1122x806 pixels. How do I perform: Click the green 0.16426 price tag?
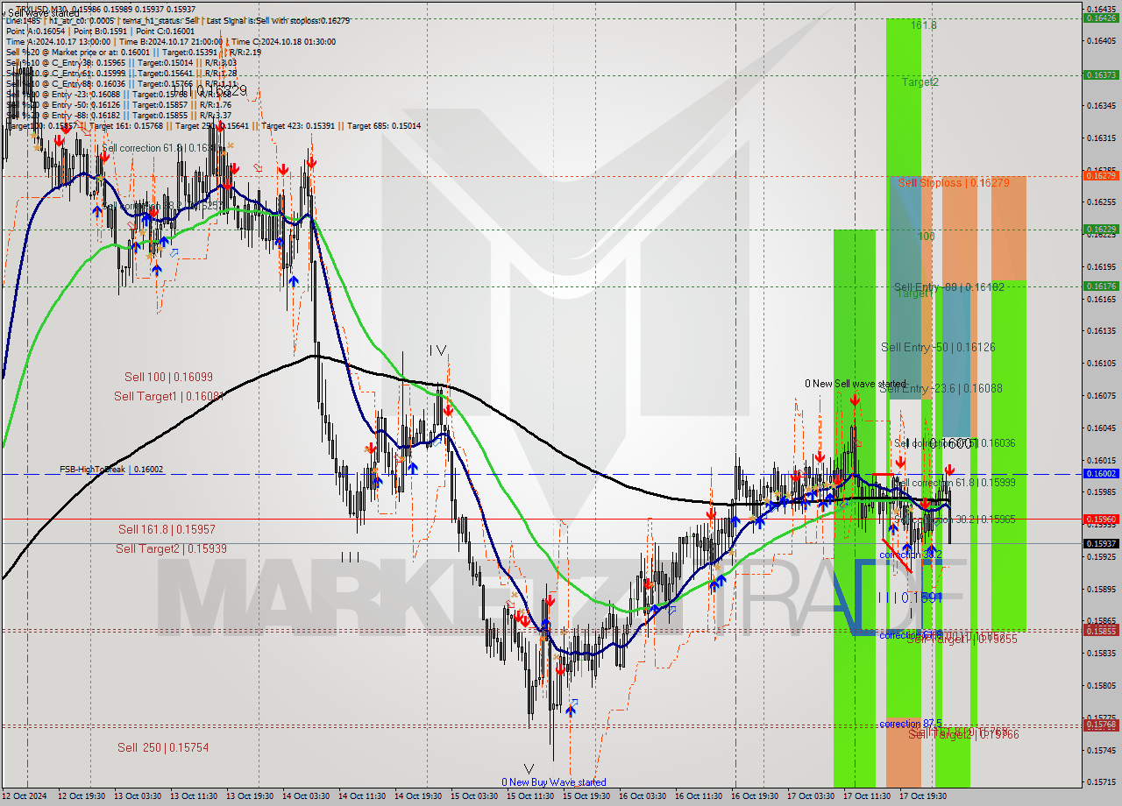coord(1100,18)
